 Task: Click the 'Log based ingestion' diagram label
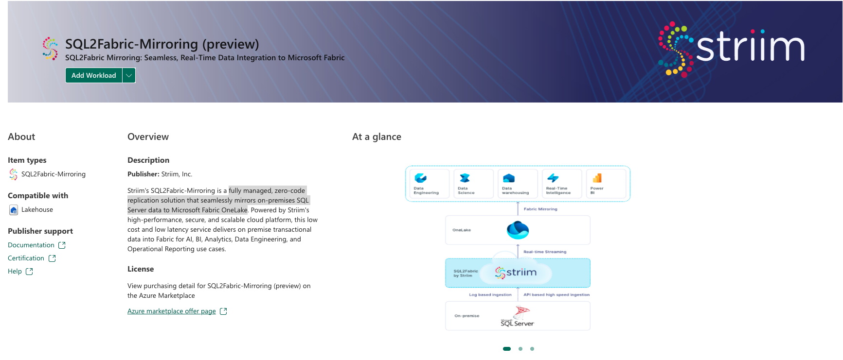point(490,295)
